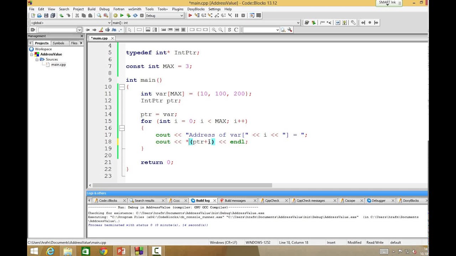This screenshot has width=456, height=256.
Task: Click the Build and run icon
Action: point(129,15)
